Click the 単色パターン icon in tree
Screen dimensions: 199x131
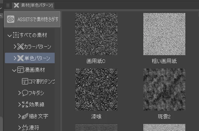(x=20, y=58)
